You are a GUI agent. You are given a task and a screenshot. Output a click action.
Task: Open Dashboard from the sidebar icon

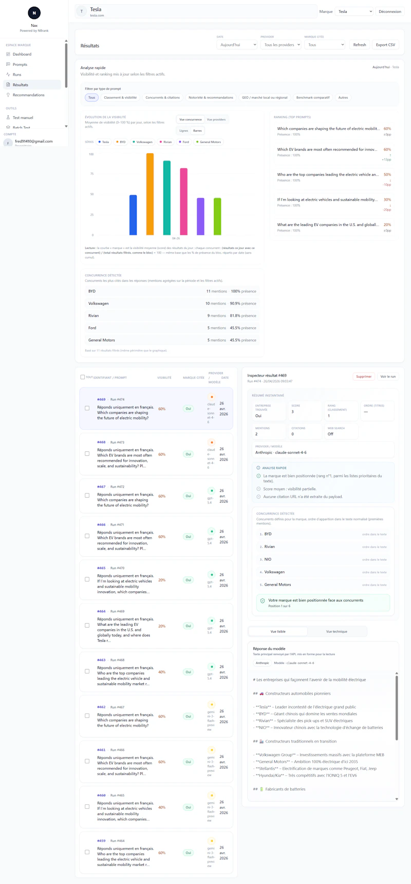point(8,54)
